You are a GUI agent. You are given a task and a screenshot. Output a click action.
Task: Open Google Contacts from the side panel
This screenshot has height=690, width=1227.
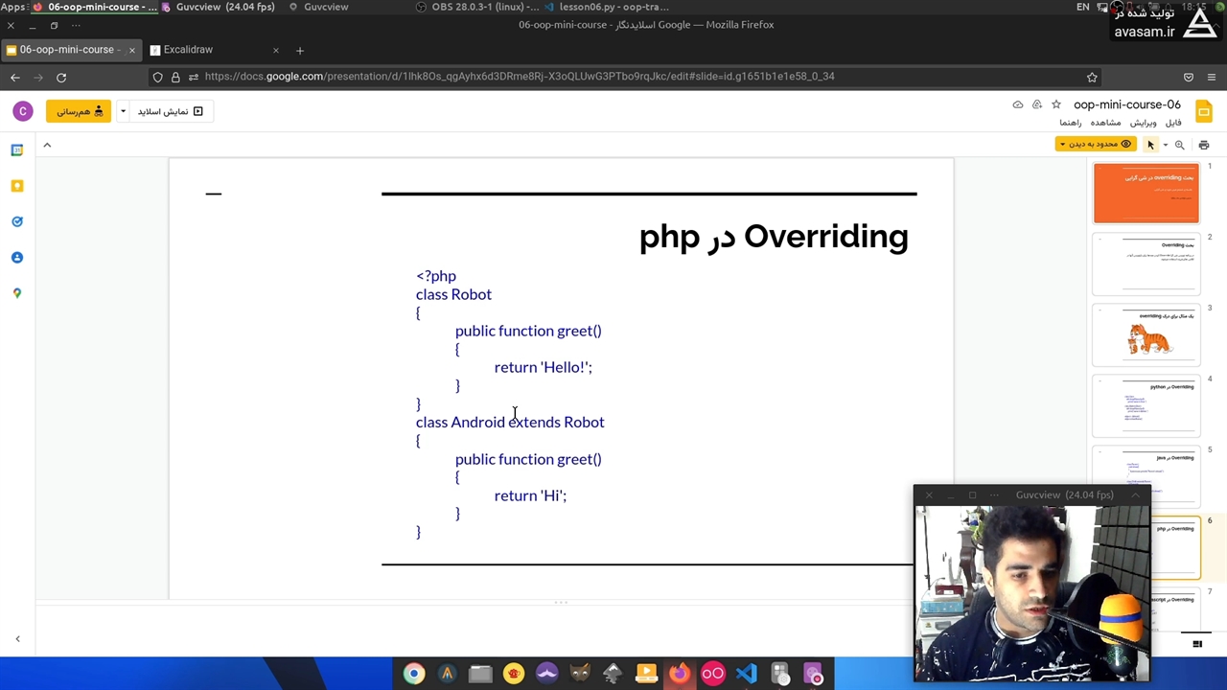pyautogui.click(x=17, y=258)
